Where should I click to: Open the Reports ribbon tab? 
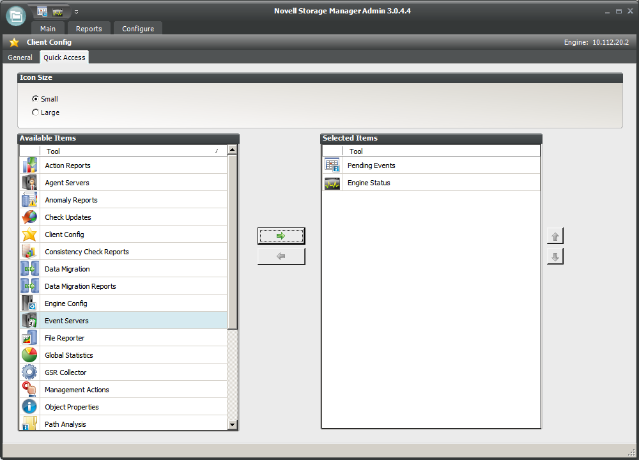pyautogui.click(x=89, y=29)
